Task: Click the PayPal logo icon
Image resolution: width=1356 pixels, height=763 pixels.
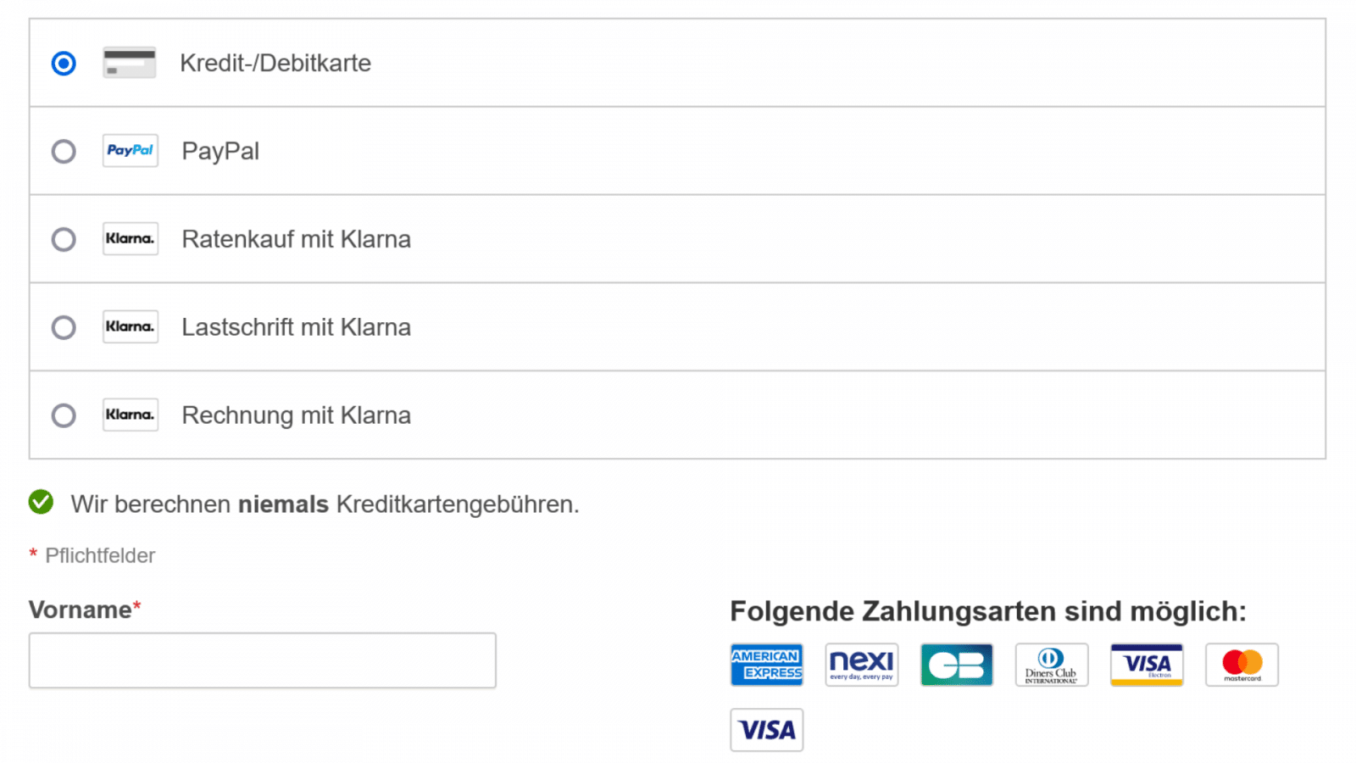Action: pyautogui.click(x=130, y=151)
